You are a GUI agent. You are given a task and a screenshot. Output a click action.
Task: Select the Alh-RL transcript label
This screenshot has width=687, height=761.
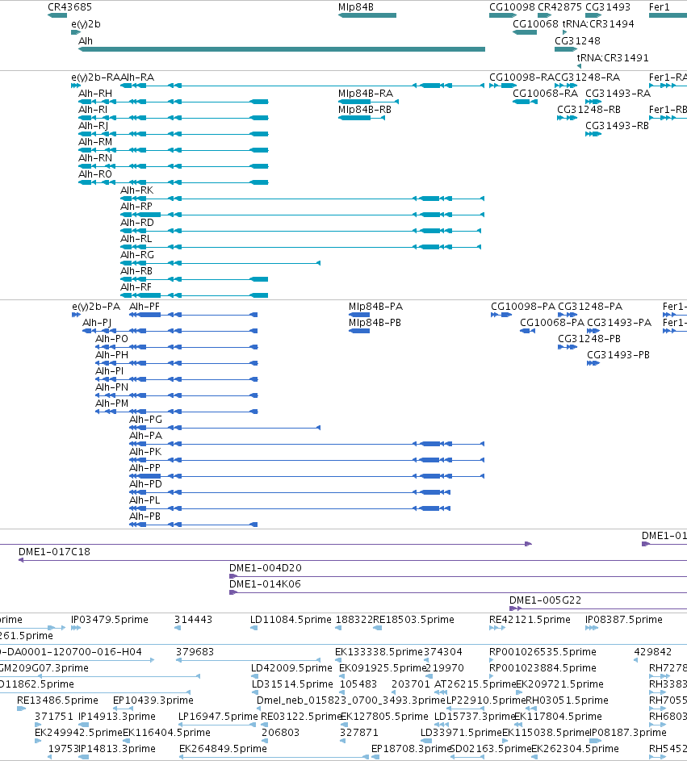[x=136, y=239]
